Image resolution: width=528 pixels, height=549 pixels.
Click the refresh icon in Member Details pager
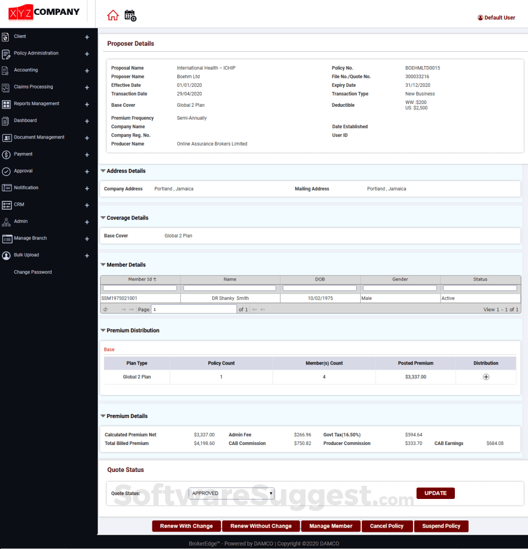(106, 310)
